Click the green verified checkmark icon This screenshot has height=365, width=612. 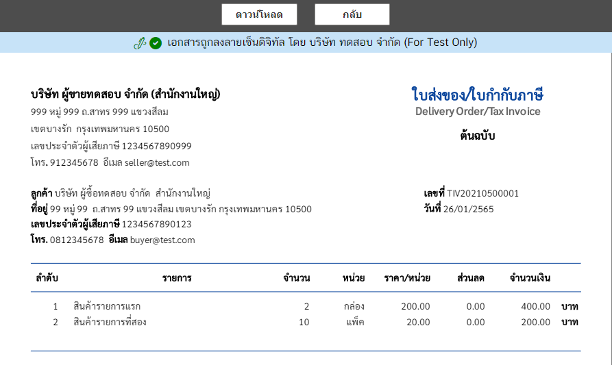pyautogui.click(x=156, y=43)
